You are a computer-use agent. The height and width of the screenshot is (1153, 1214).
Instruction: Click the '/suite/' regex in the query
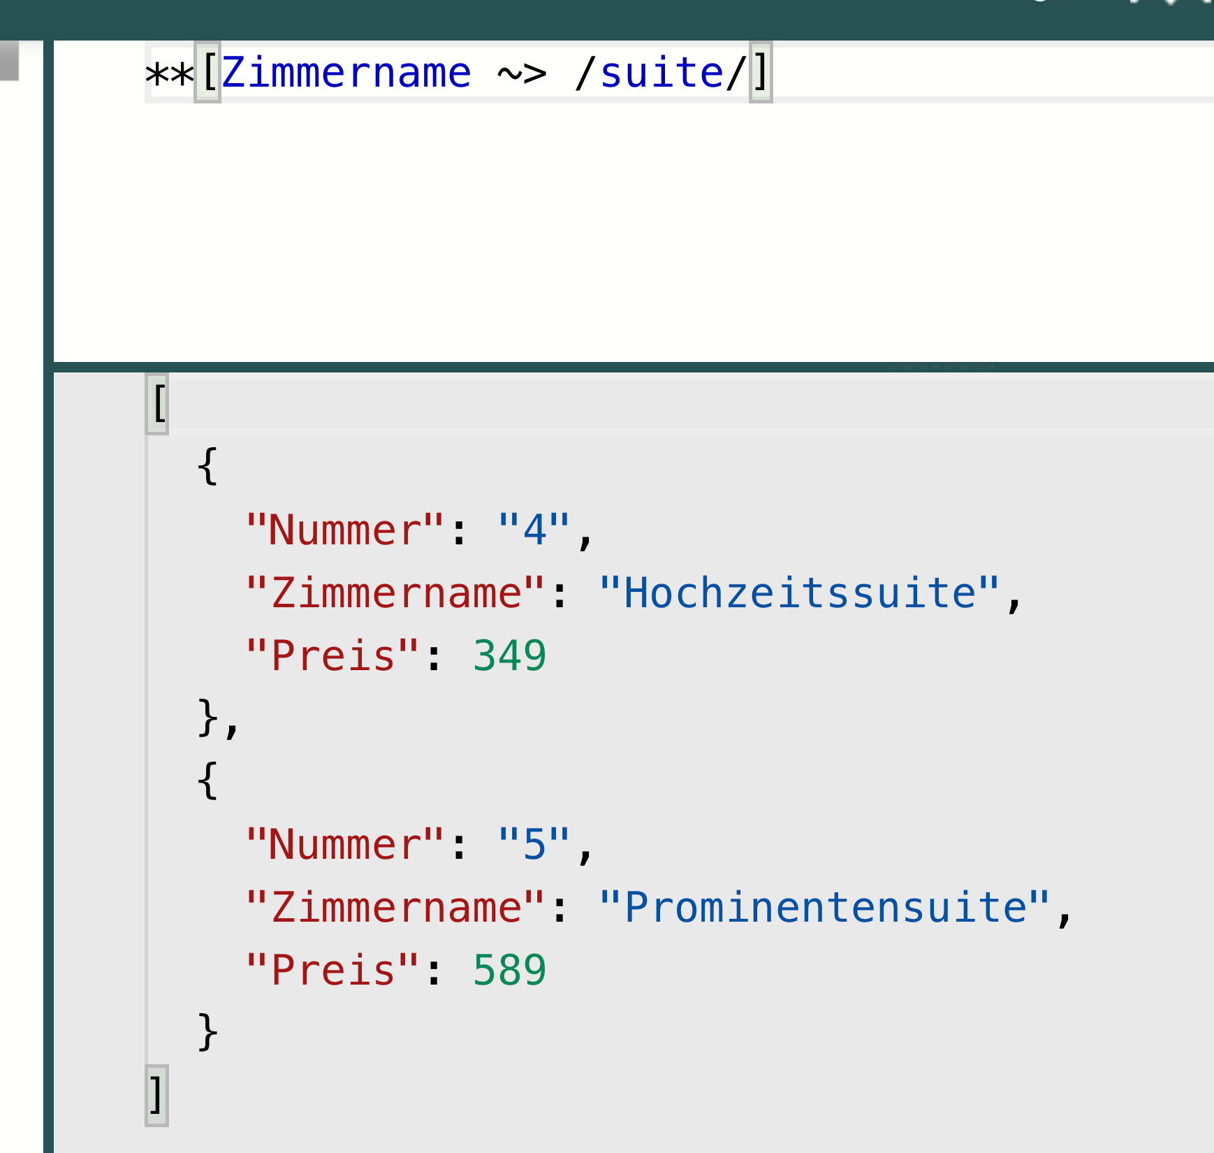tap(661, 73)
